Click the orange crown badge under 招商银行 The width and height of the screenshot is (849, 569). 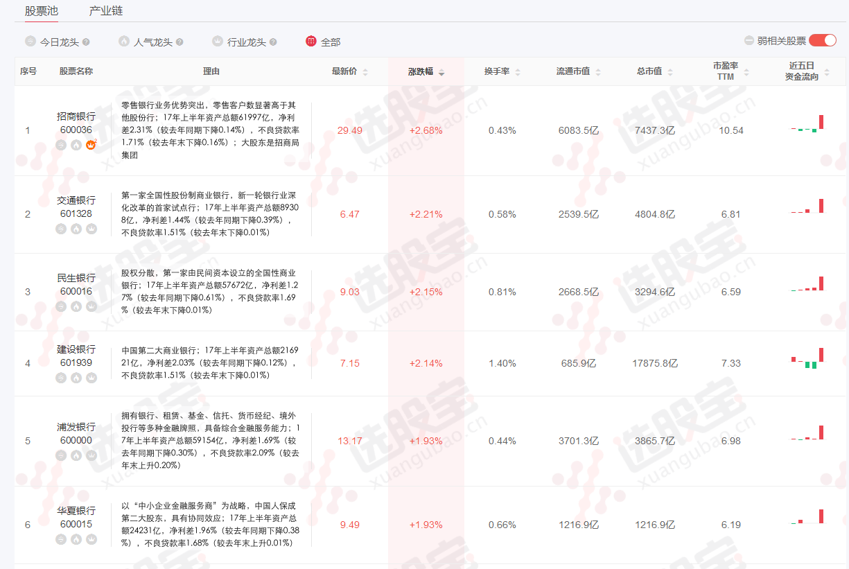pos(91,145)
